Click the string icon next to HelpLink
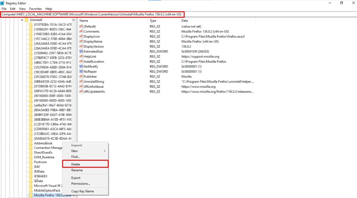The height and width of the screenshot is (198, 357). point(81,56)
